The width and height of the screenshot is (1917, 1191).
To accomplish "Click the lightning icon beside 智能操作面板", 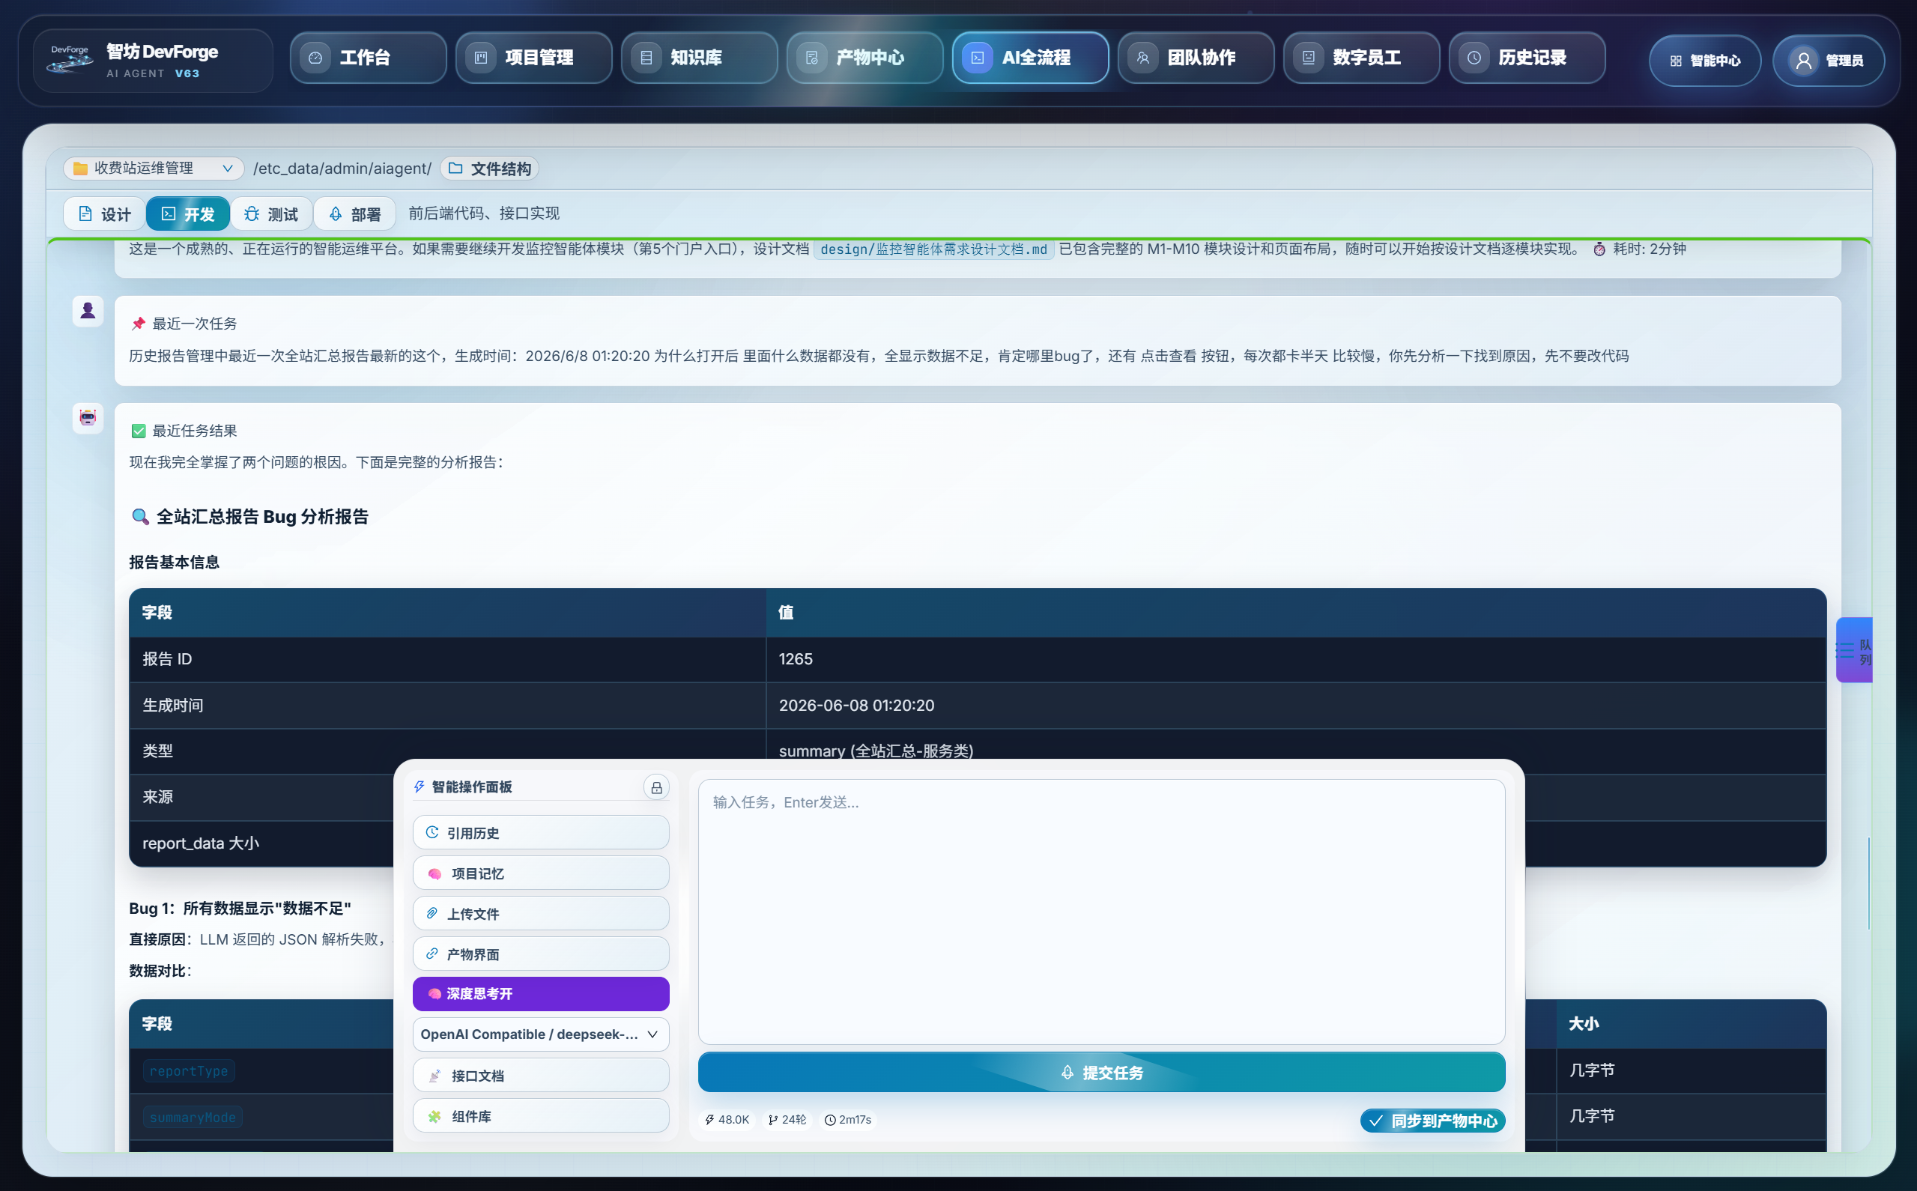I will [x=420, y=787].
